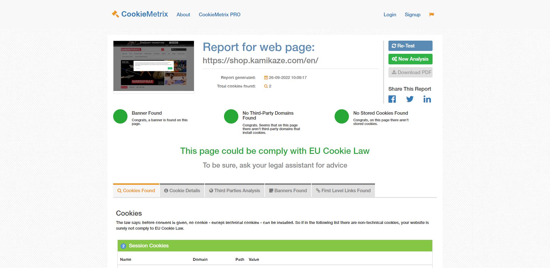The width and height of the screenshot is (550, 268).
Task: Click the Share This Report heading
Action: click(x=410, y=89)
